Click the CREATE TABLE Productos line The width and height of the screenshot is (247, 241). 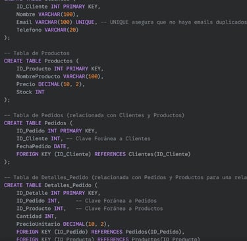[41, 61]
